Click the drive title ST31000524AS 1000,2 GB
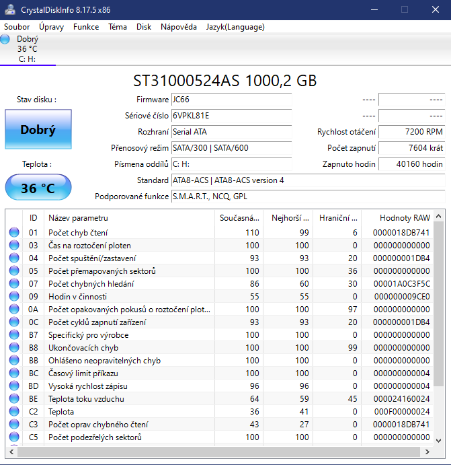Screen dimensions: 451x465 [225, 81]
